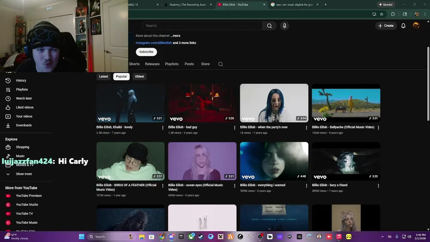Search within the channel using the tab-row magnifier
Viewport: 430px width, 242px height.
pos(220,64)
